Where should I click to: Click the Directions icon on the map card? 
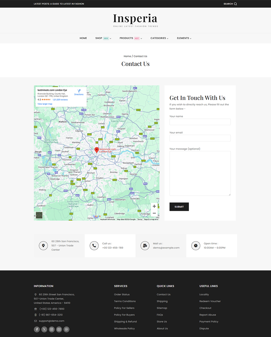click(x=79, y=92)
